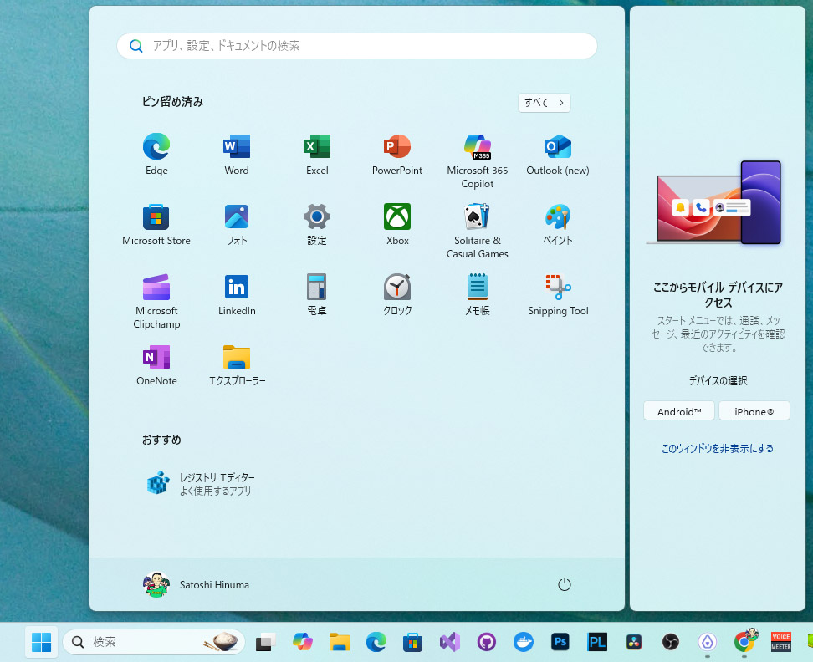This screenshot has height=662, width=813.
Task: Open OBS Studio on the taskbar
Action: [x=671, y=642]
